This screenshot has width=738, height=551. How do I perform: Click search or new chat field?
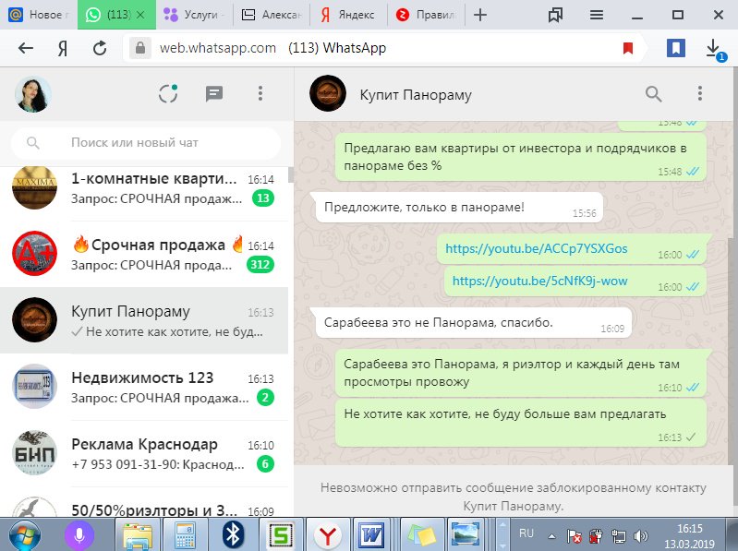[x=146, y=142]
